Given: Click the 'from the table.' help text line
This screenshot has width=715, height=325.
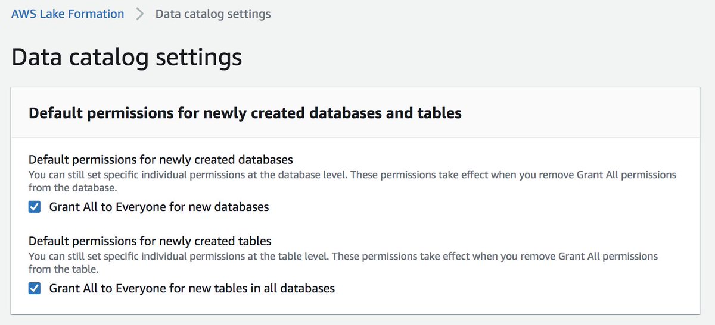Looking at the screenshot, I should [x=63, y=269].
